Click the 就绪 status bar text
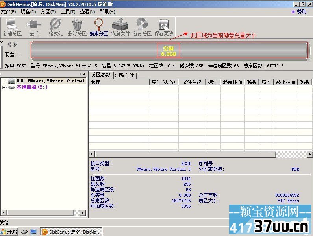 pos(4,222)
